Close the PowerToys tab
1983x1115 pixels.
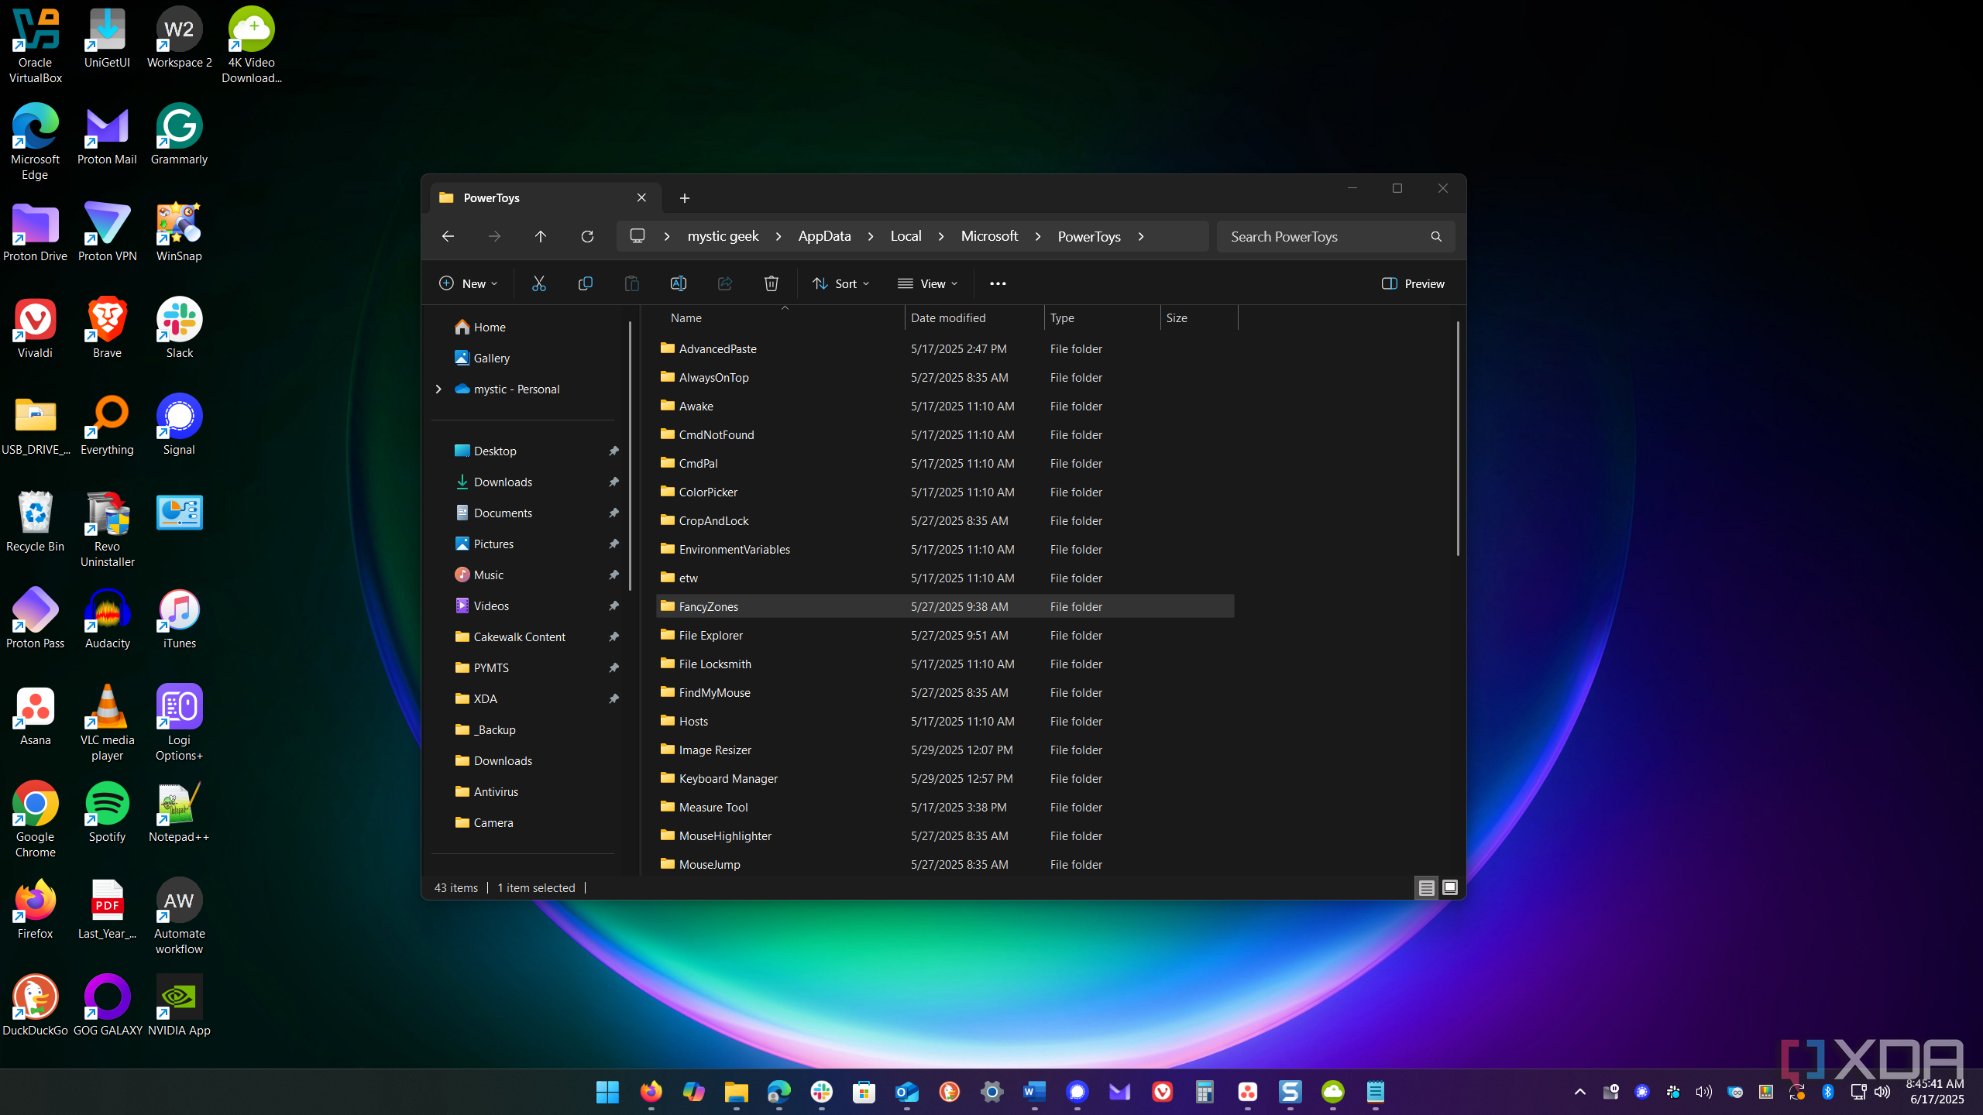pyautogui.click(x=641, y=197)
